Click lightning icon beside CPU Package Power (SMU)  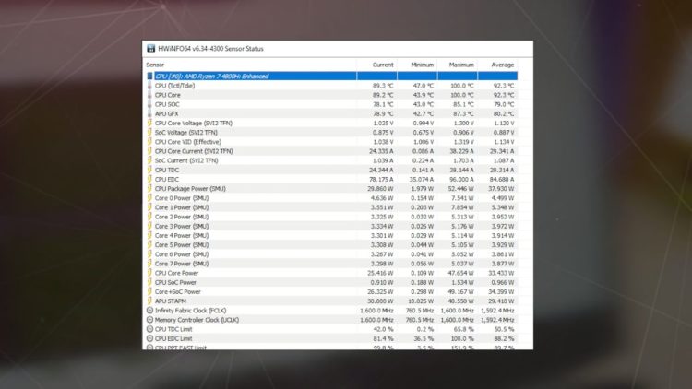(149, 188)
